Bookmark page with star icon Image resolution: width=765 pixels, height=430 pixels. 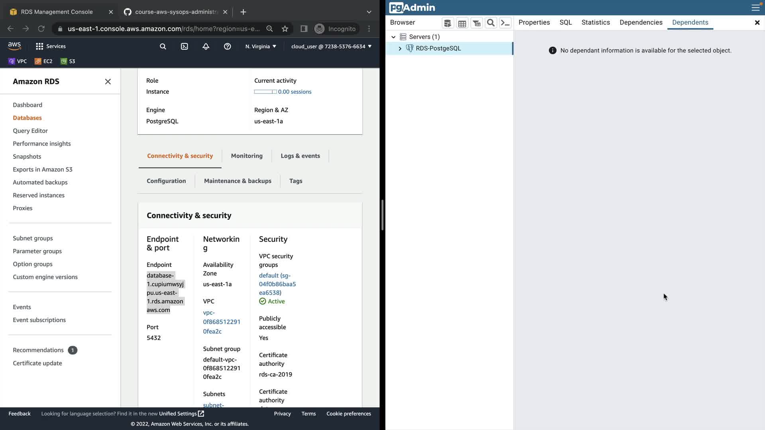point(284,29)
